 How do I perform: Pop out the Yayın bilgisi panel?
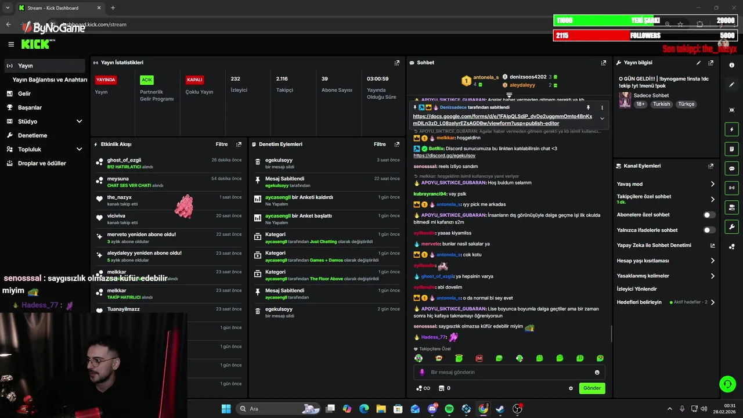click(710, 63)
